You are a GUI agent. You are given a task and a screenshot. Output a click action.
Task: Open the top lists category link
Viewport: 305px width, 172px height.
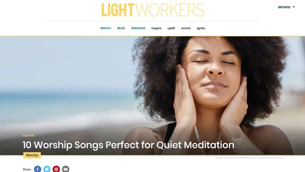28,135
